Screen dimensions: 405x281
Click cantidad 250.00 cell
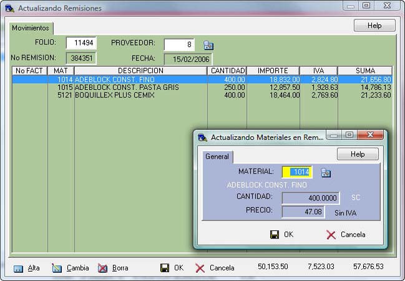(235, 87)
